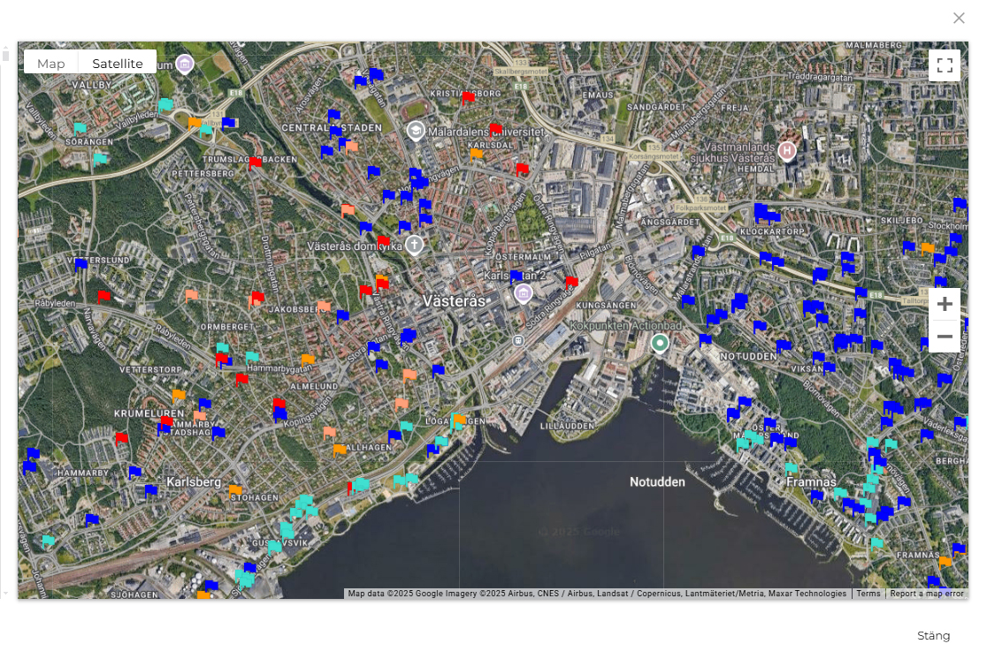Image resolution: width=987 pixels, height=659 pixels.
Task: Open the Västmanlands sjukhus hospital marker
Action: (x=786, y=151)
